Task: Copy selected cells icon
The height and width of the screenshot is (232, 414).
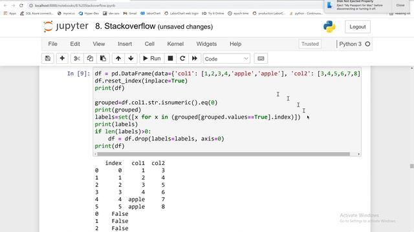Action: [90, 59]
